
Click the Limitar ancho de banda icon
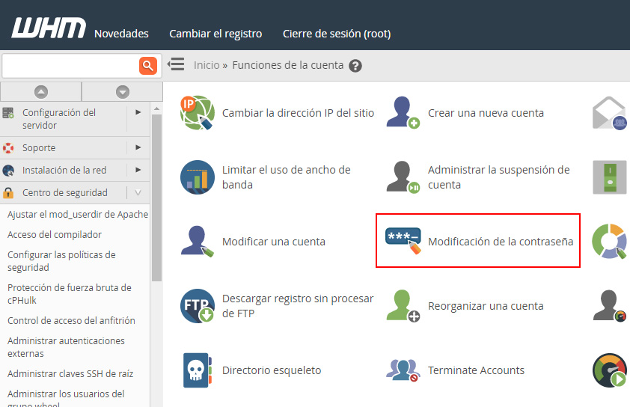point(198,177)
